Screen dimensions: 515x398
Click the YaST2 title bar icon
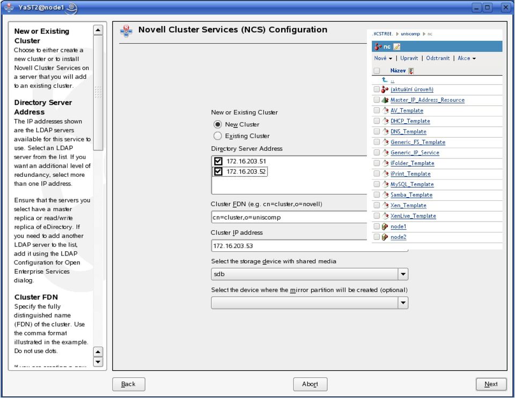[x=9, y=7]
